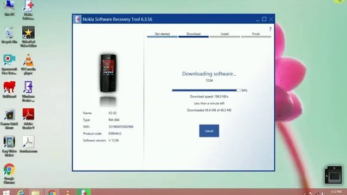Screen dimensions: 347x195
Task: Open the purple phone desktop shortcut
Action: coord(28,92)
